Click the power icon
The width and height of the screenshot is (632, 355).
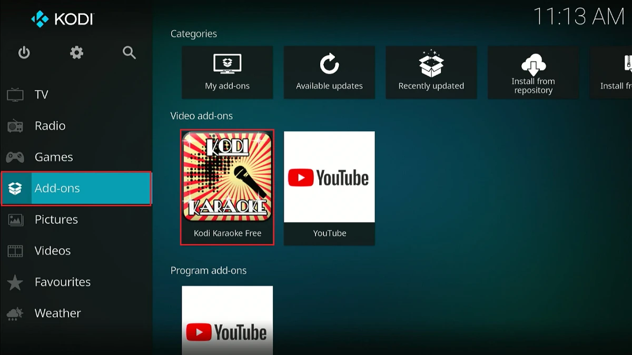(x=24, y=53)
